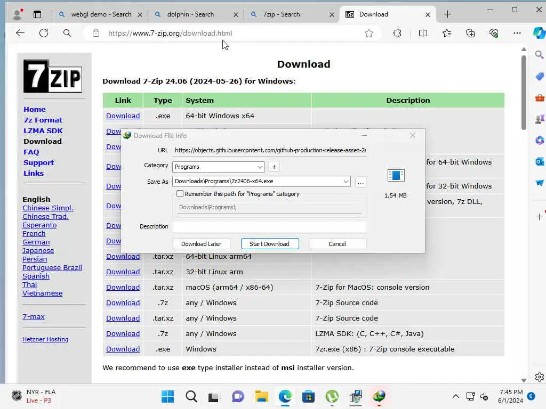Download the 7zr.exe console executable
This screenshot has height=409, width=546.
[x=123, y=349]
